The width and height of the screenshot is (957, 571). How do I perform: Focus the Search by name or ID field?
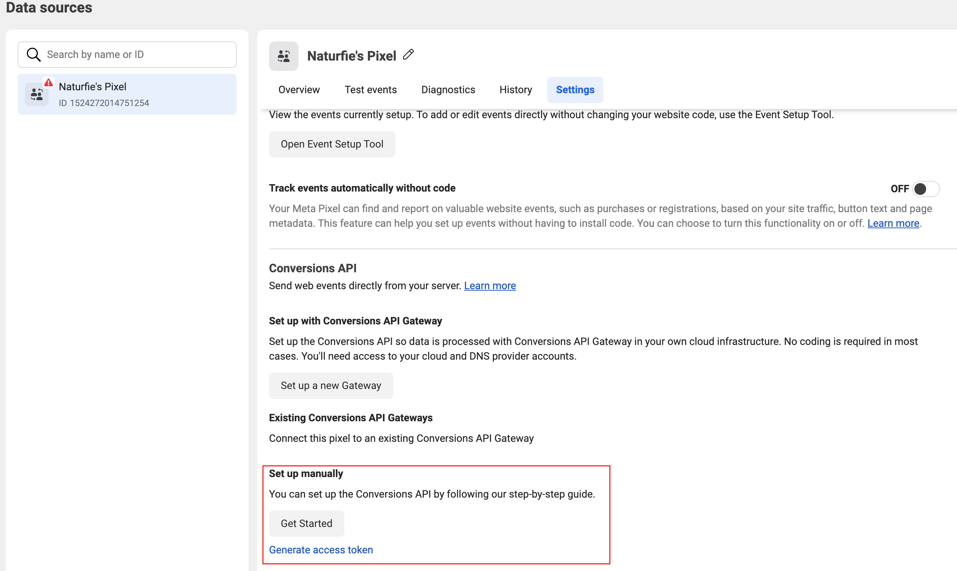click(x=127, y=55)
